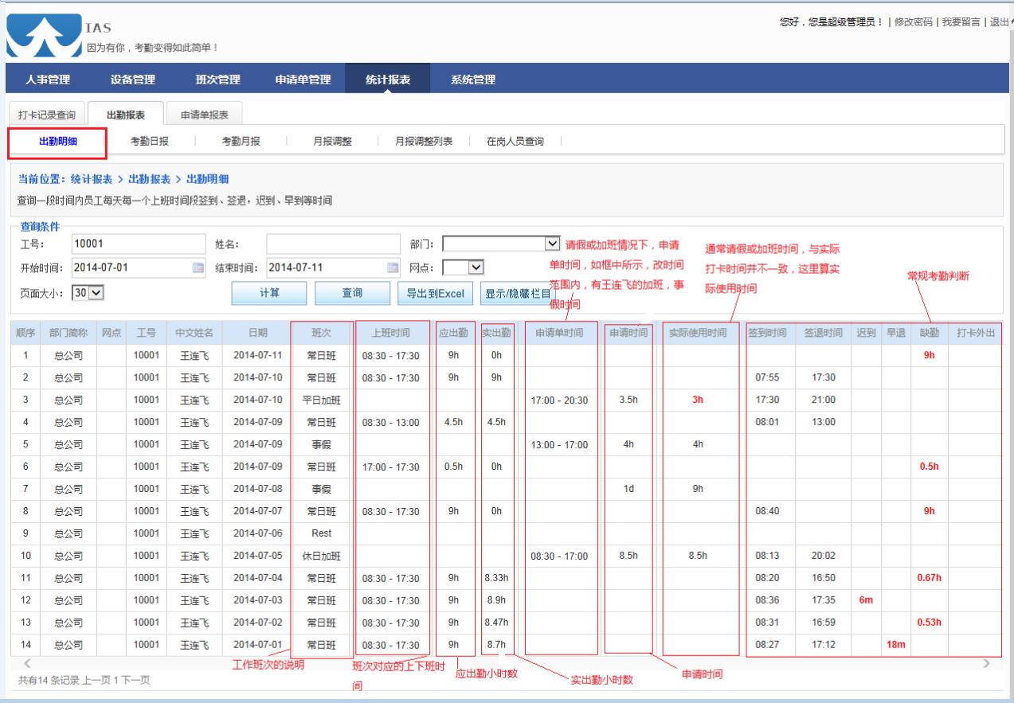This screenshot has height=703, width=1014.
Task: Click the 修改密码 link
Action: pyautogui.click(x=913, y=22)
